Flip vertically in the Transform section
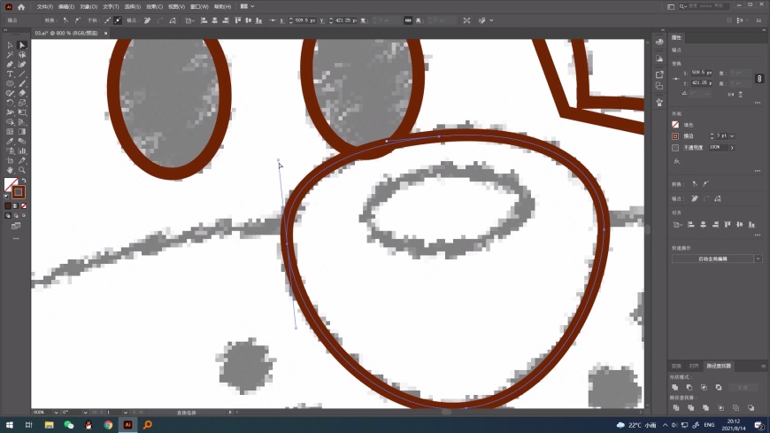This screenshot has height=433, width=770. [x=741, y=94]
